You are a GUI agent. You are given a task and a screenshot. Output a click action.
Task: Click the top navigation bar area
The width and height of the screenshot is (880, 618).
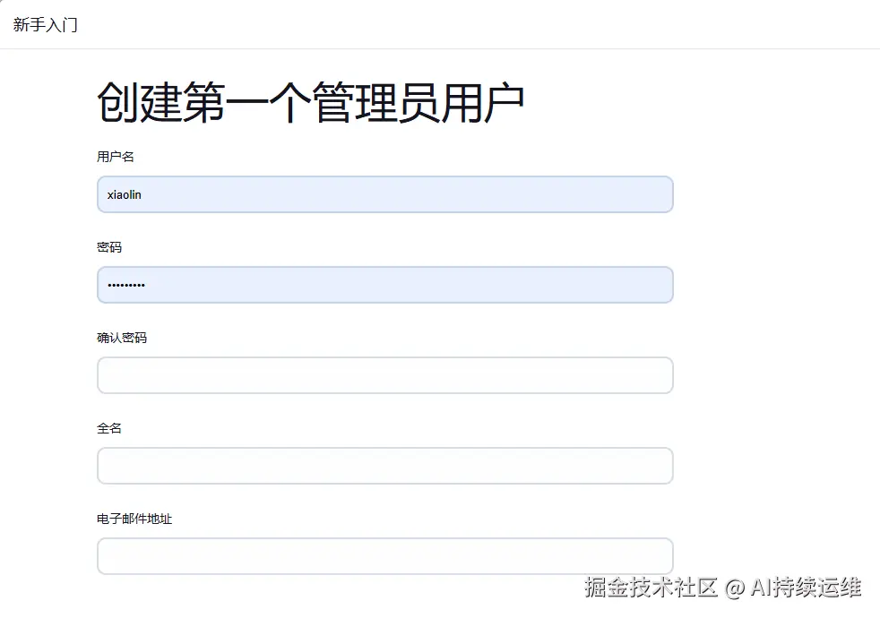pos(448,24)
